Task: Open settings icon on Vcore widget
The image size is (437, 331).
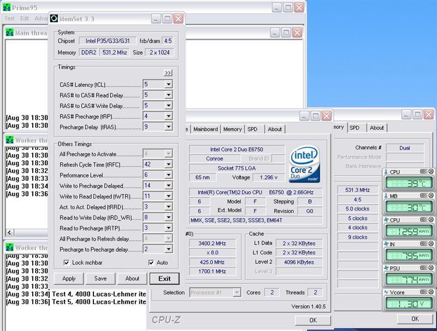Action: [424, 292]
